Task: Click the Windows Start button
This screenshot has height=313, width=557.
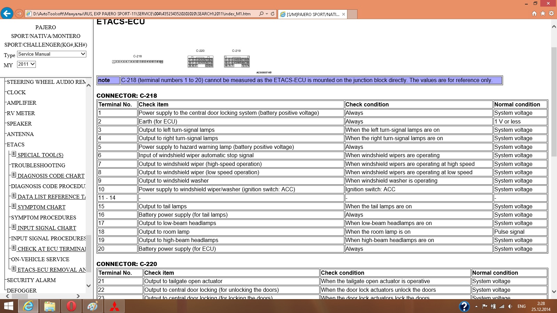Action: point(8,306)
